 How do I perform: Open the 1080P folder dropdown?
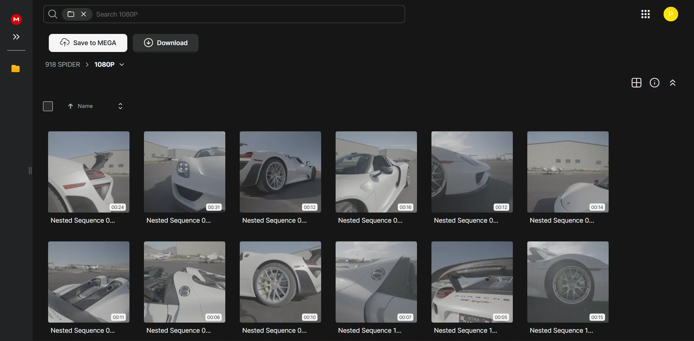(121, 65)
